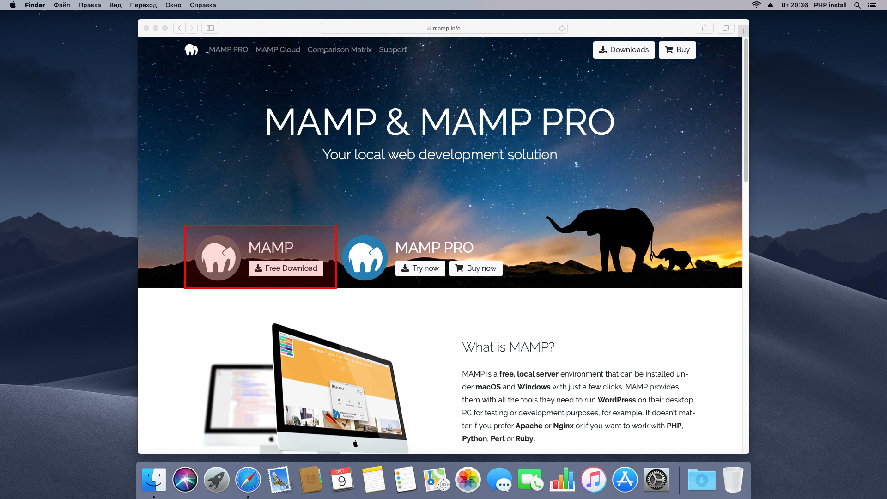Image resolution: width=887 pixels, height=499 pixels.
Task: Click the MAMP Free Download button
Action: (286, 268)
